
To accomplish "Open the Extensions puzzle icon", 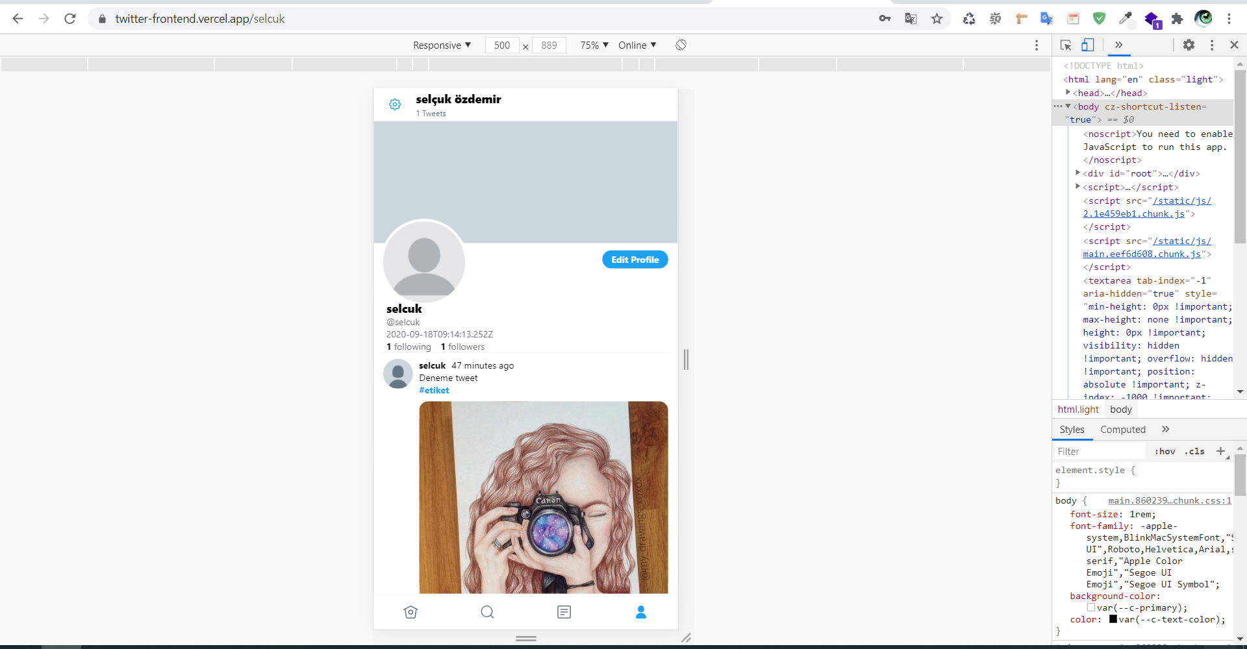I will [x=1177, y=19].
